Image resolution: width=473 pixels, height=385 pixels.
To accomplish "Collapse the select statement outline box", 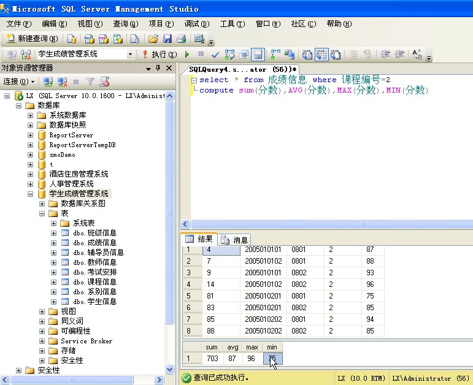I will [x=194, y=80].
